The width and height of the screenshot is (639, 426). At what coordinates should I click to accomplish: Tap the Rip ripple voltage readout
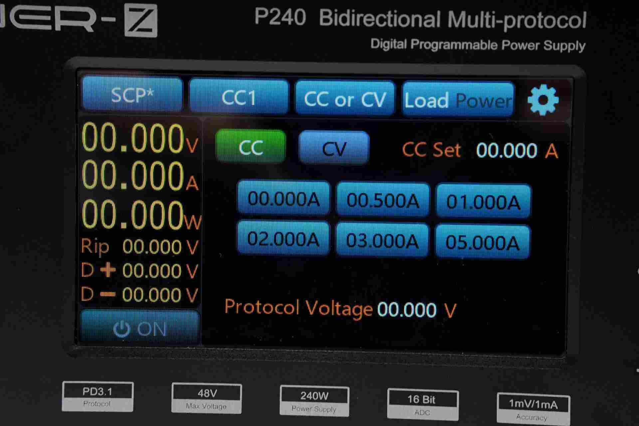pos(152,247)
